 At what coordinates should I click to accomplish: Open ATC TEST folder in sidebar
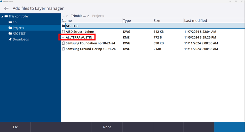coord(19,34)
